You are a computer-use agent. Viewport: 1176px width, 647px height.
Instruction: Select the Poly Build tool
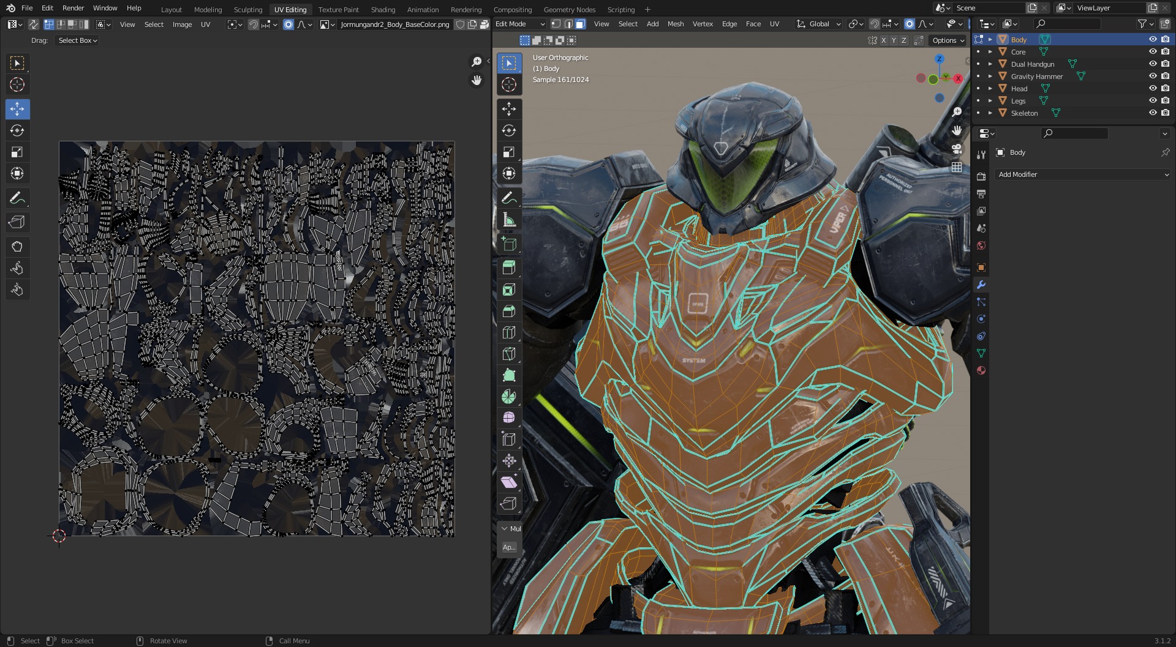click(x=509, y=375)
